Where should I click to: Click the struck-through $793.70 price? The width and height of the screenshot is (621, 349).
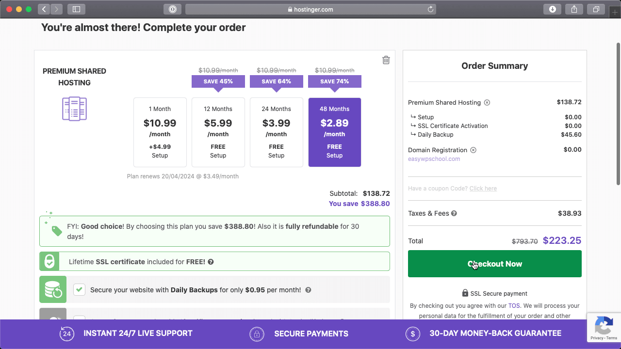point(525,241)
